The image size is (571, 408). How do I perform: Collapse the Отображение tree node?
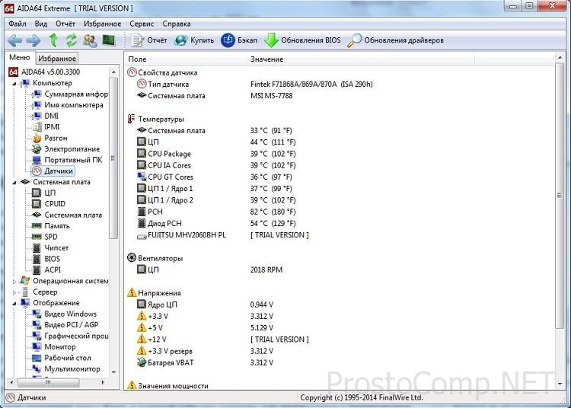pyautogui.click(x=14, y=303)
